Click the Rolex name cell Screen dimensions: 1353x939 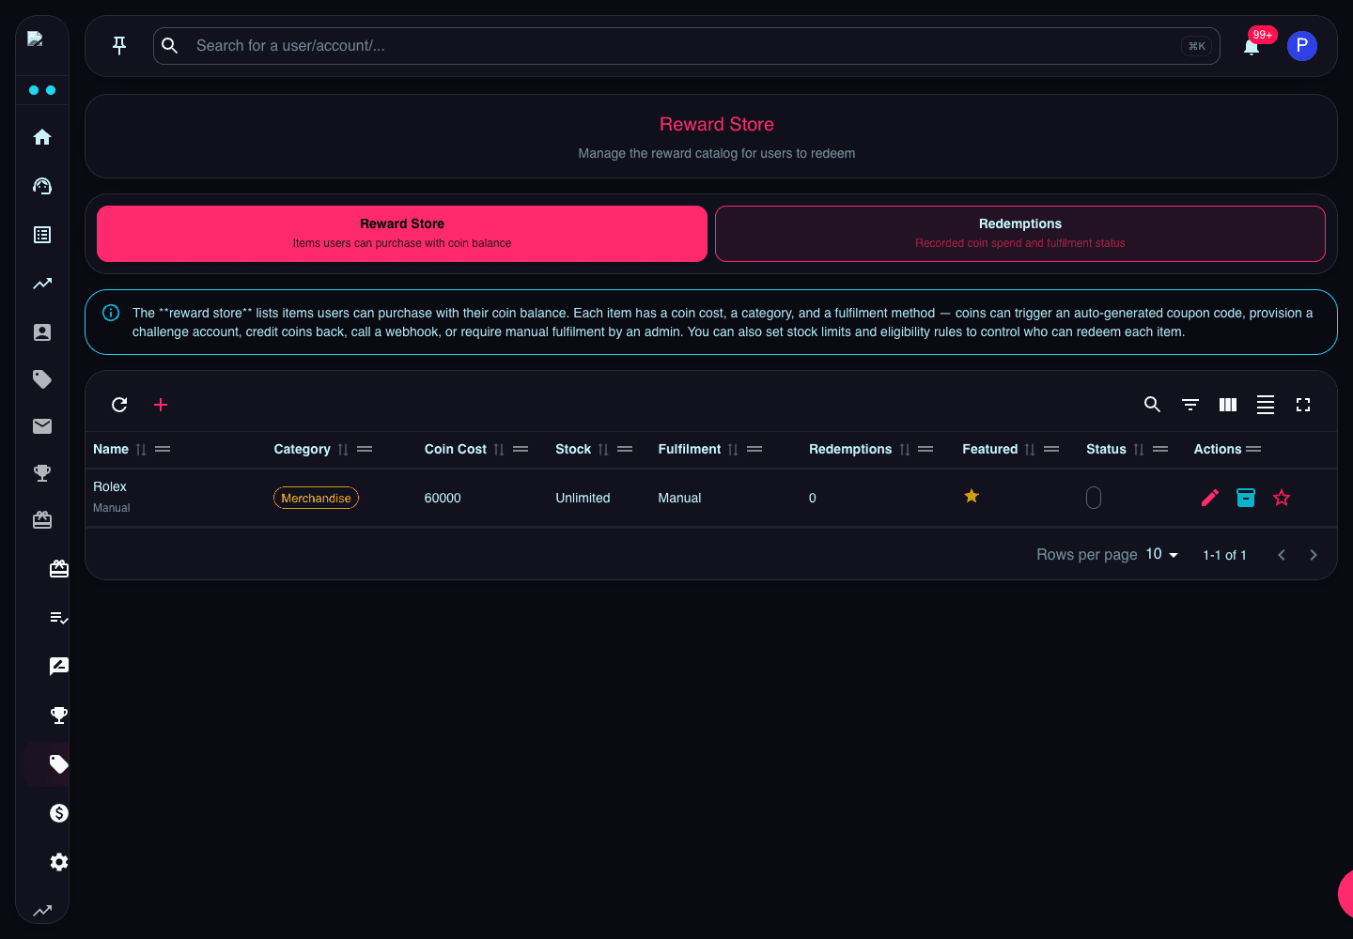(x=110, y=486)
